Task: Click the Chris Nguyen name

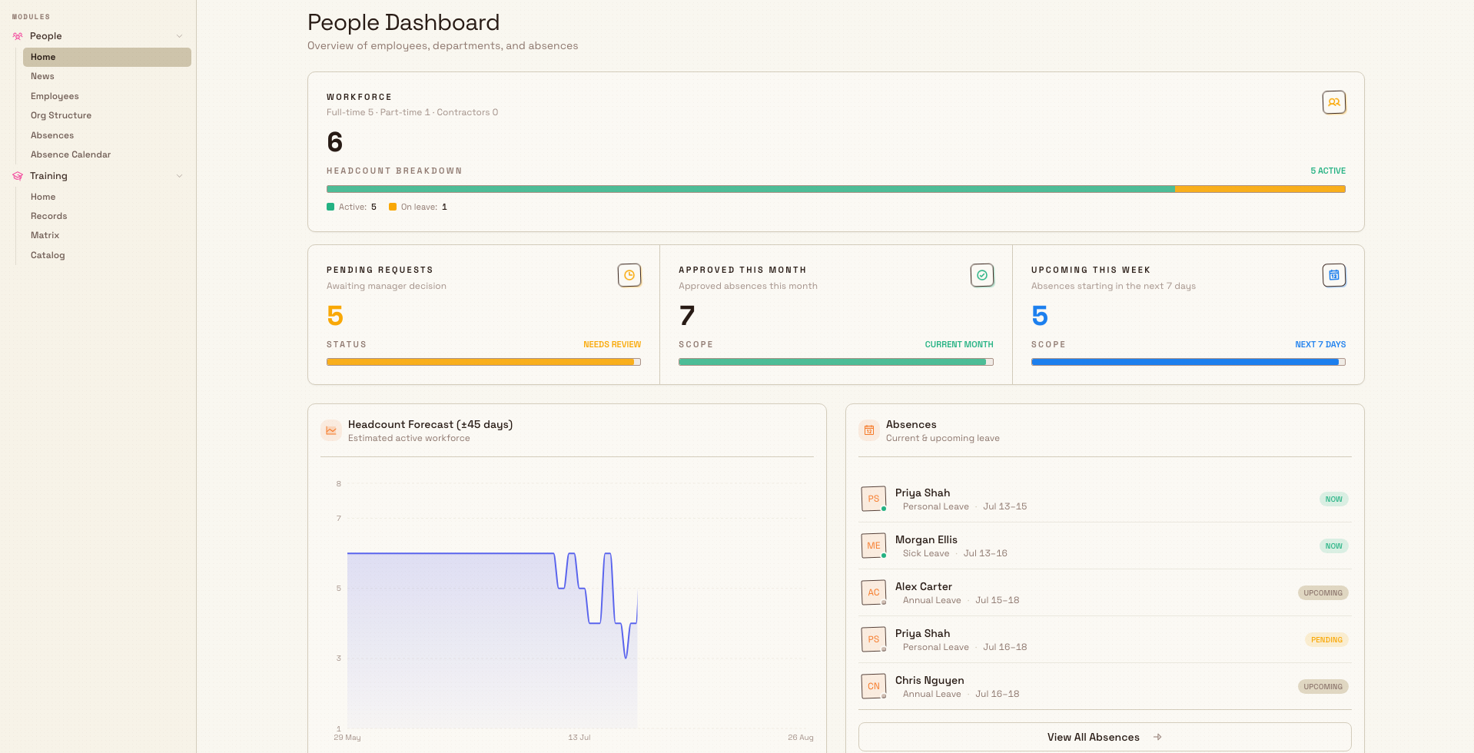Action: [x=929, y=680]
